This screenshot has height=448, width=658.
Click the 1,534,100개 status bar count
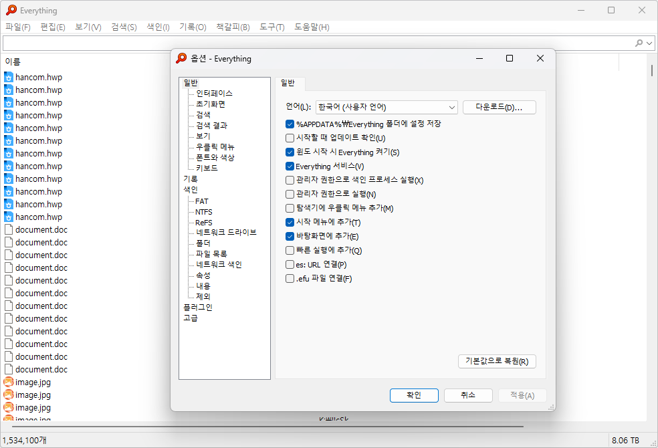point(25,441)
